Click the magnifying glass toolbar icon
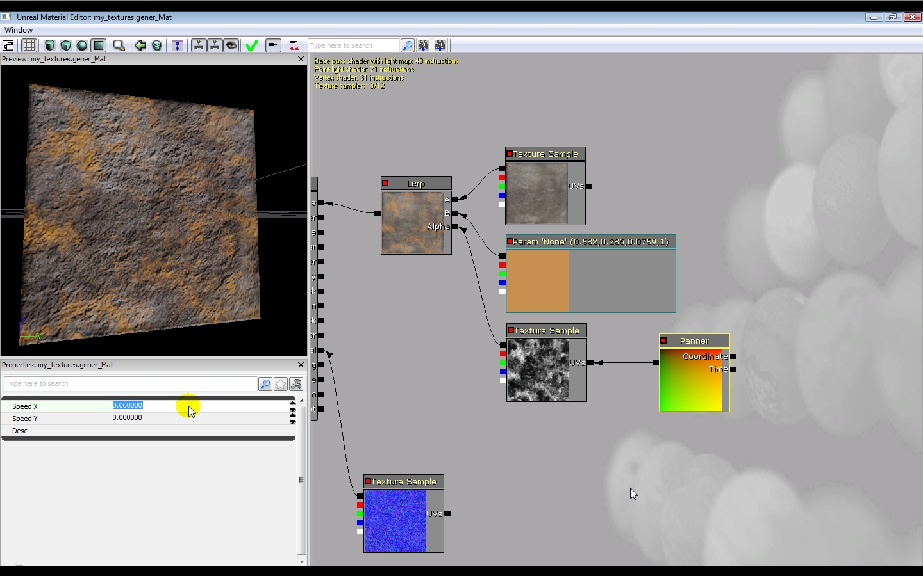The width and height of the screenshot is (923, 576). (119, 45)
